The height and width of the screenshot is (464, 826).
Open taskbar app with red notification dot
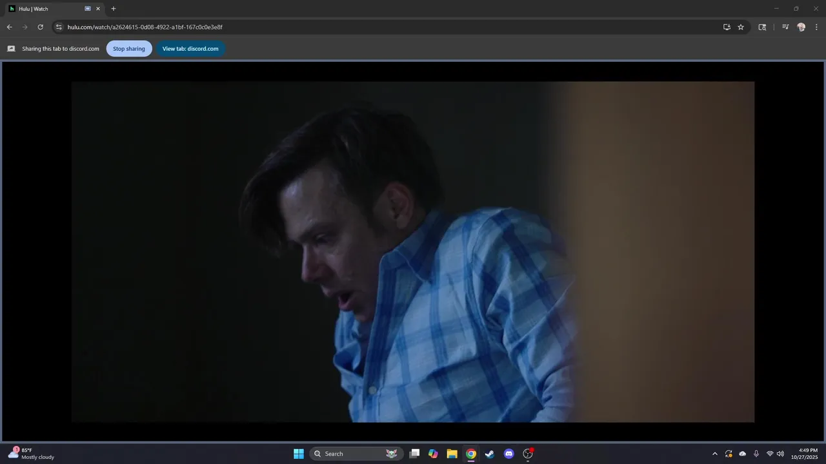point(528,454)
